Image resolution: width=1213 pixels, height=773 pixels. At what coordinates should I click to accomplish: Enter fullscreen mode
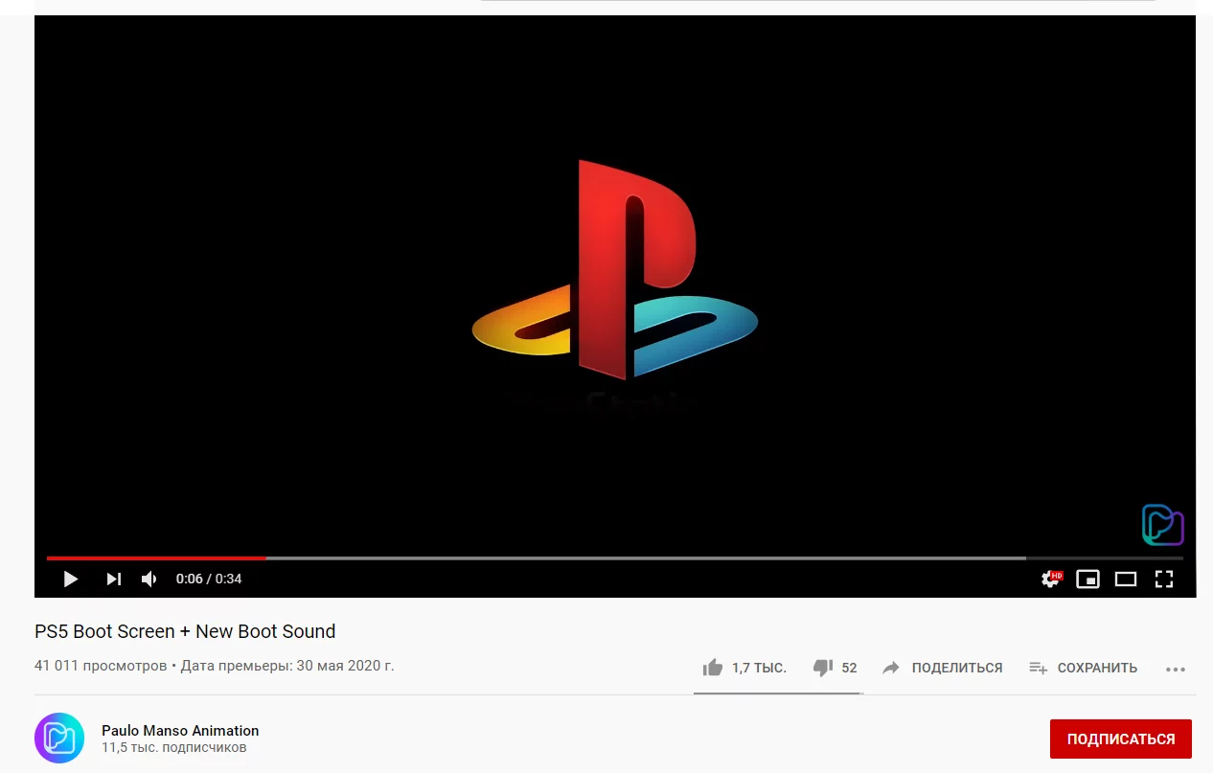[1164, 579]
